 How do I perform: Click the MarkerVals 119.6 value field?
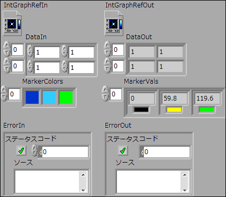[207, 98]
